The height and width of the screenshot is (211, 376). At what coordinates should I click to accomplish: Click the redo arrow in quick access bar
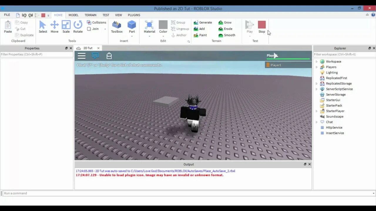31,15
